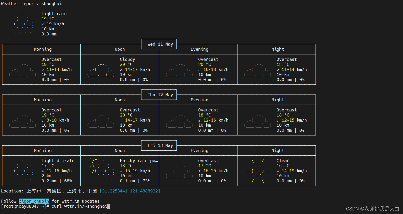Click the '[root@ncayu8847 ~]#' shell prompt
The width and height of the screenshot is (403, 214).
click(25, 206)
